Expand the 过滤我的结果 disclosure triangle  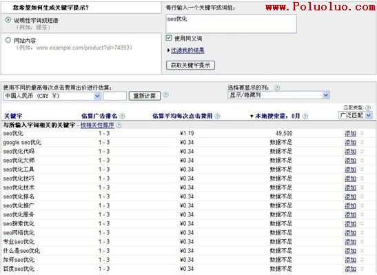[x=168, y=50]
